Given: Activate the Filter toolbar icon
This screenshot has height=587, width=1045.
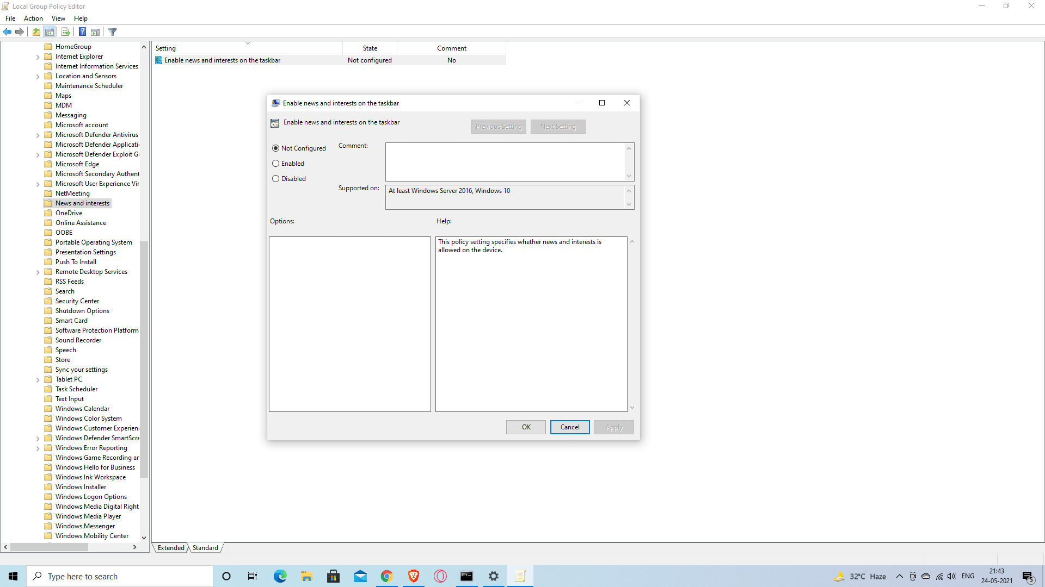Looking at the screenshot, I should tap(112, 32).
